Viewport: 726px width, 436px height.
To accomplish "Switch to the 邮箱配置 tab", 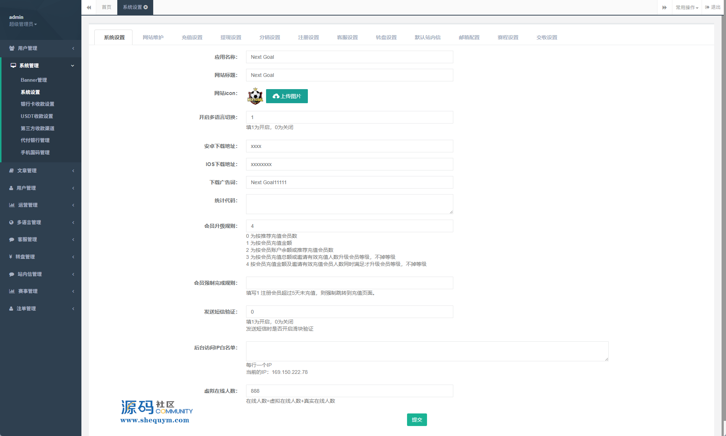I will (469, 37).
